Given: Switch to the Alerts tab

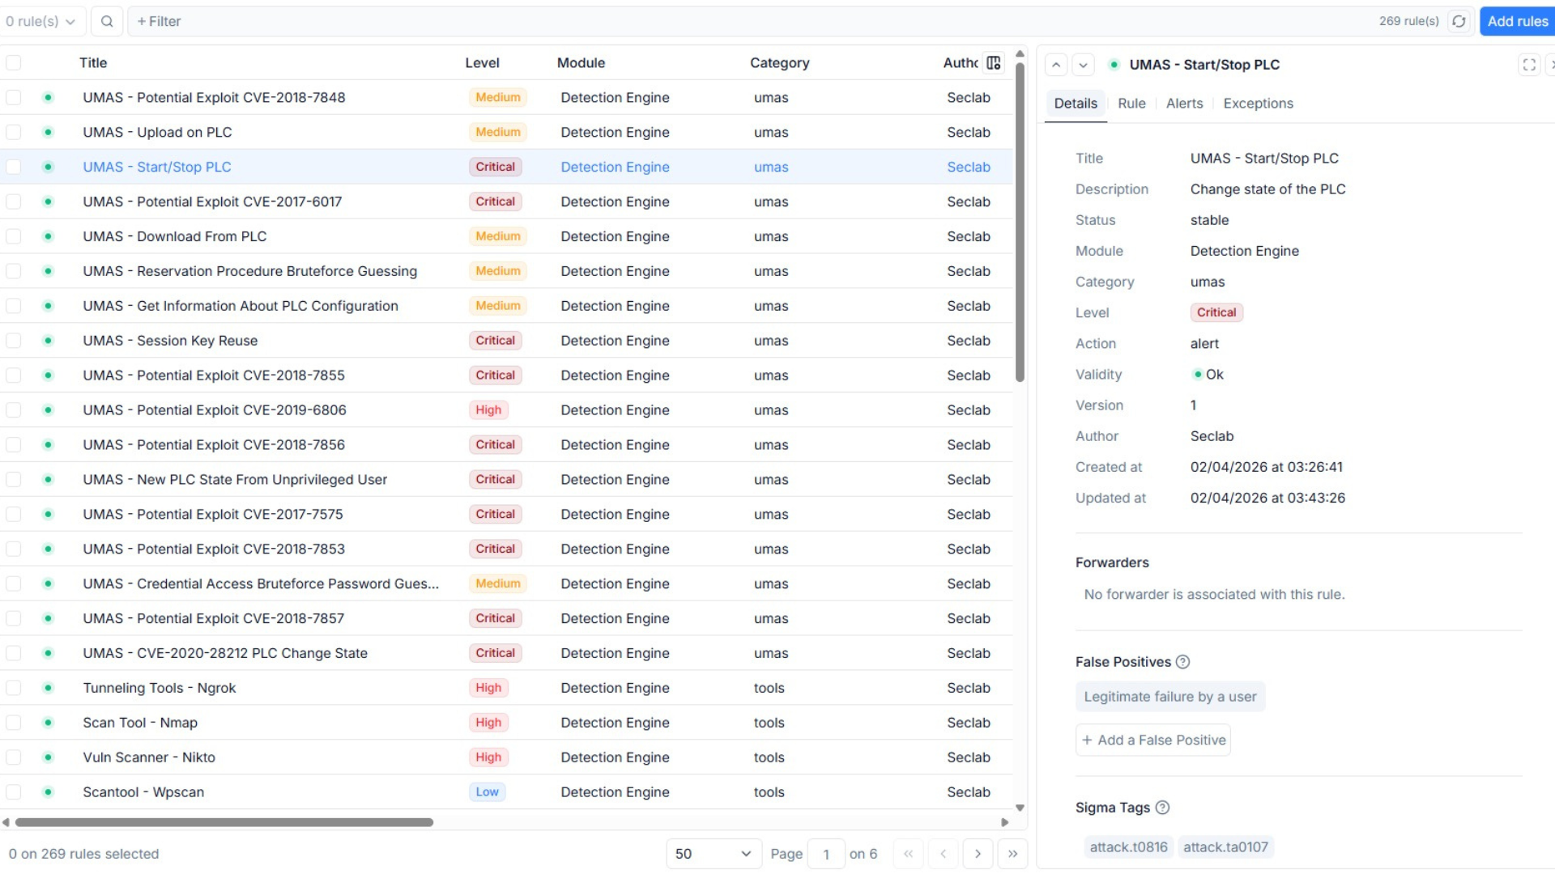Looking at the screenshot, I should [1184, 104].
